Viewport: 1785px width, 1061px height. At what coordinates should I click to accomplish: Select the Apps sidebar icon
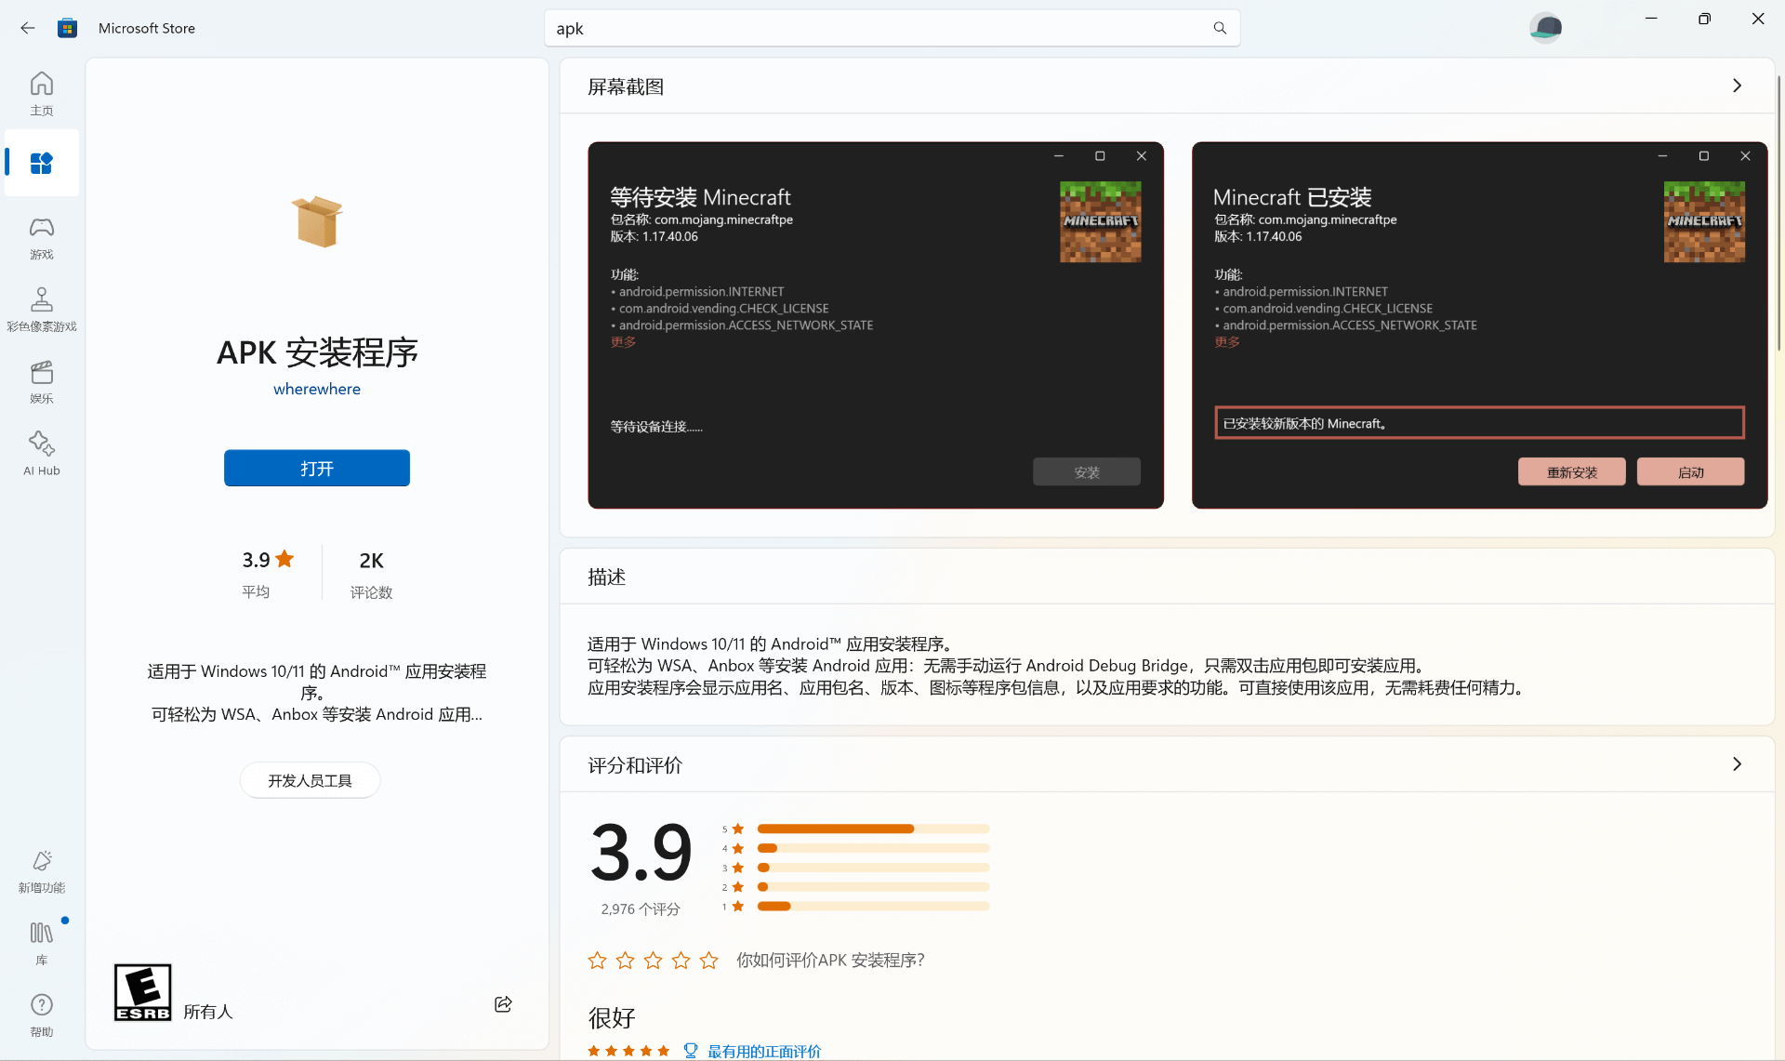coord(42,164)
